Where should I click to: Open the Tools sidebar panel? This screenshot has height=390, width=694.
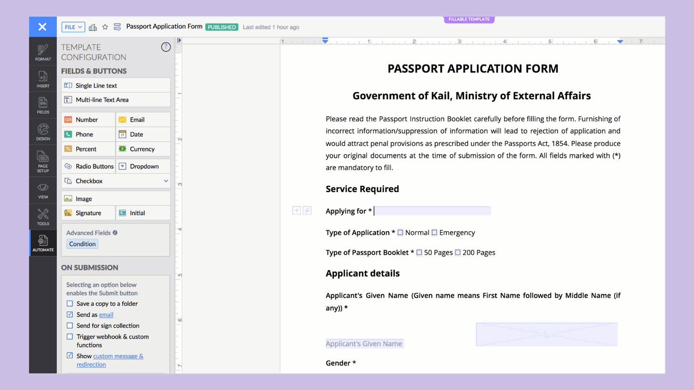point(43,217)
